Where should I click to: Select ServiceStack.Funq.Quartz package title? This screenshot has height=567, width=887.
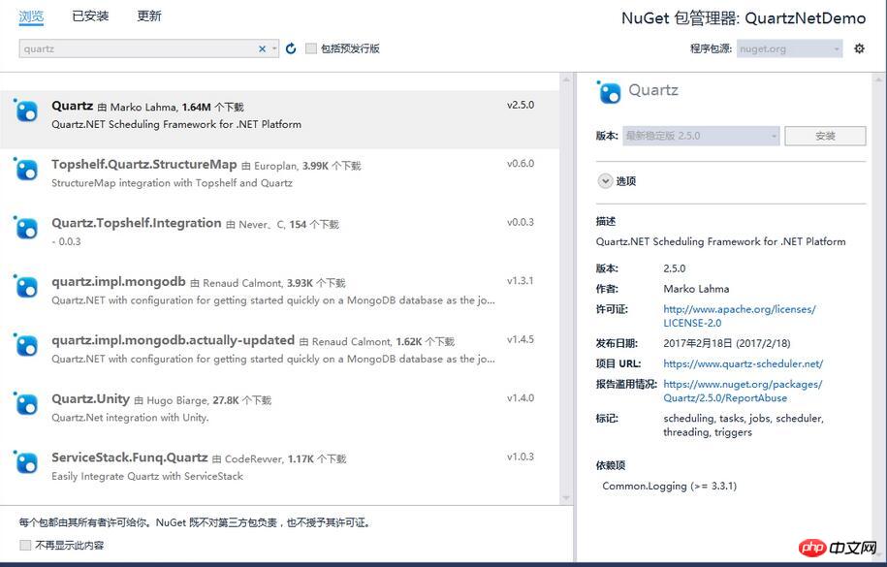[130, 457]
